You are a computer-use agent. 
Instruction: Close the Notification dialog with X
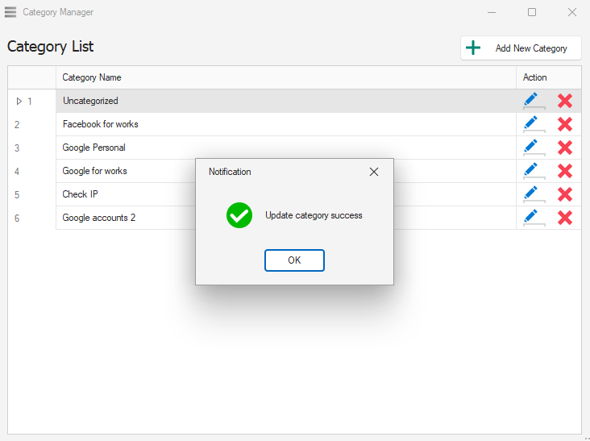[x=374, y=172]
